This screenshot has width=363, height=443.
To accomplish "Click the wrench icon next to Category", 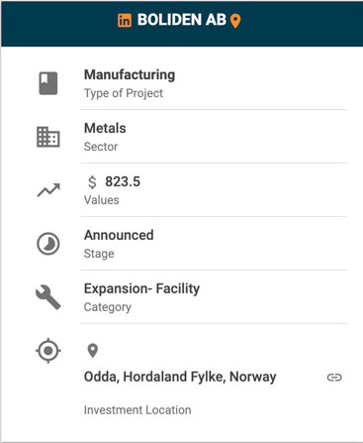I will point(48,297).
